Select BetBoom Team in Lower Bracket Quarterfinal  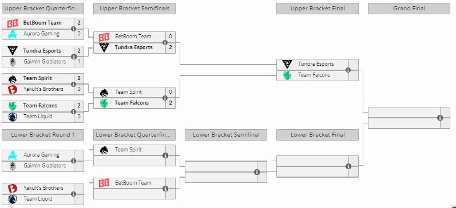point(133,183)
